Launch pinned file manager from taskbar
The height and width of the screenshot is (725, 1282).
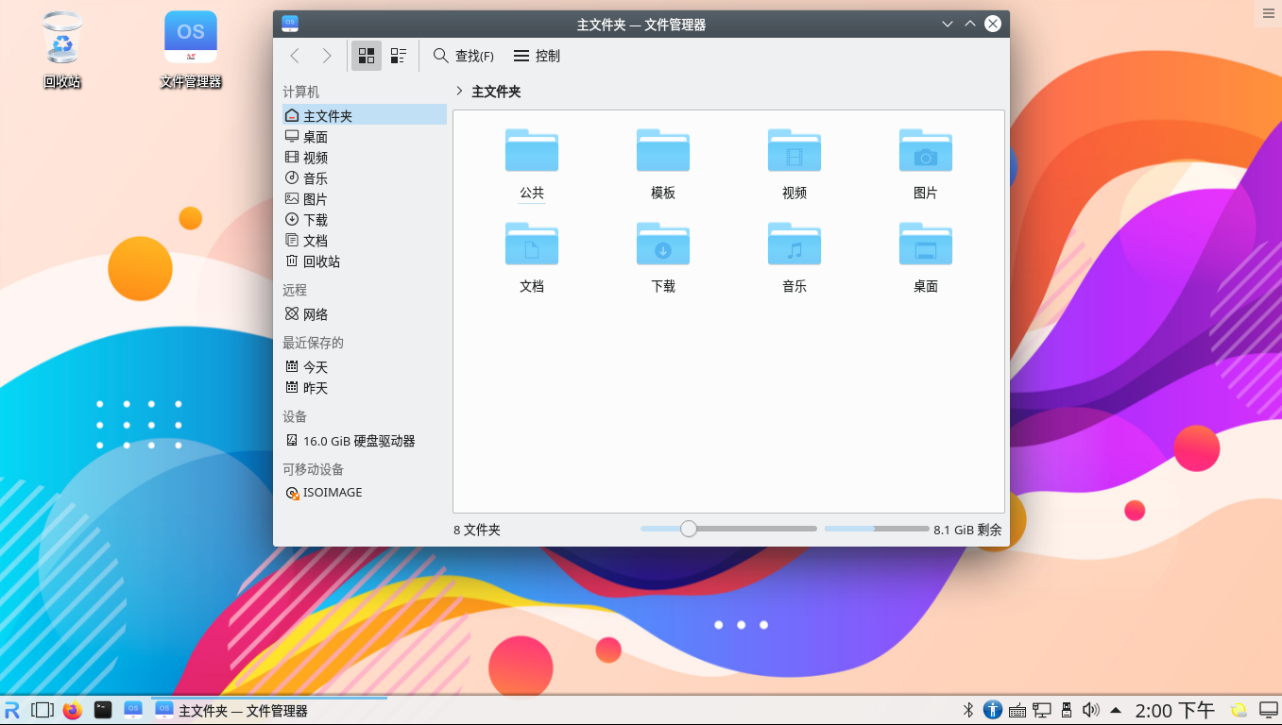(133, 710)
